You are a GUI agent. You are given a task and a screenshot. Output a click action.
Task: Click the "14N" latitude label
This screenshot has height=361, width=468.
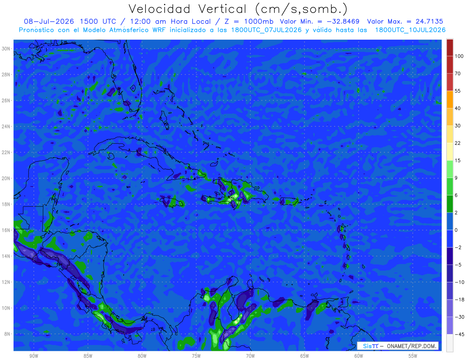click(6, 256)
